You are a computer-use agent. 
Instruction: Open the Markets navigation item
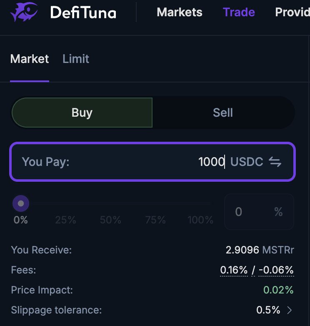coord(180,12)
